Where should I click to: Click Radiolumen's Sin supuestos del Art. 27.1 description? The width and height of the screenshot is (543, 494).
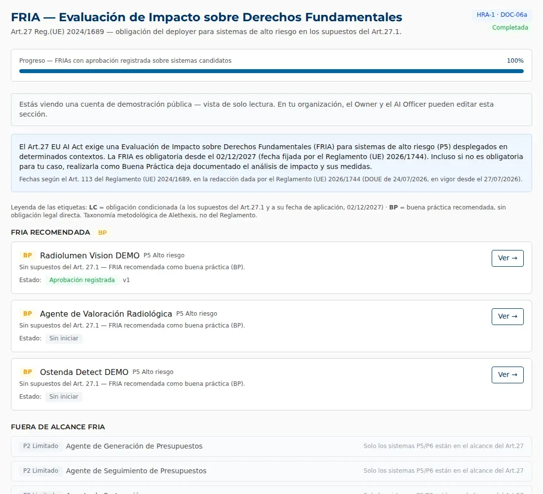pos(132,267)
